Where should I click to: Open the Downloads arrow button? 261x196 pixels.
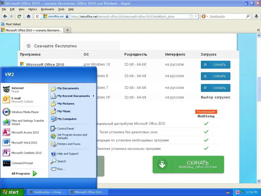[x=256, y=16]
